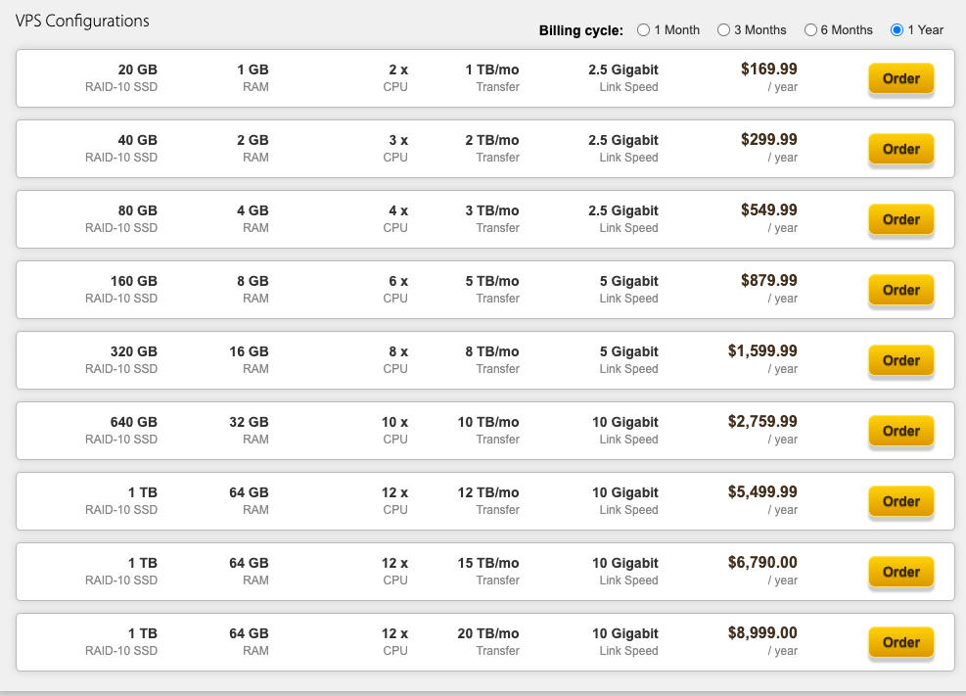Click the 32 GB RAM value
The width and height of the screenshot is (966, 696).
[249, 422]
